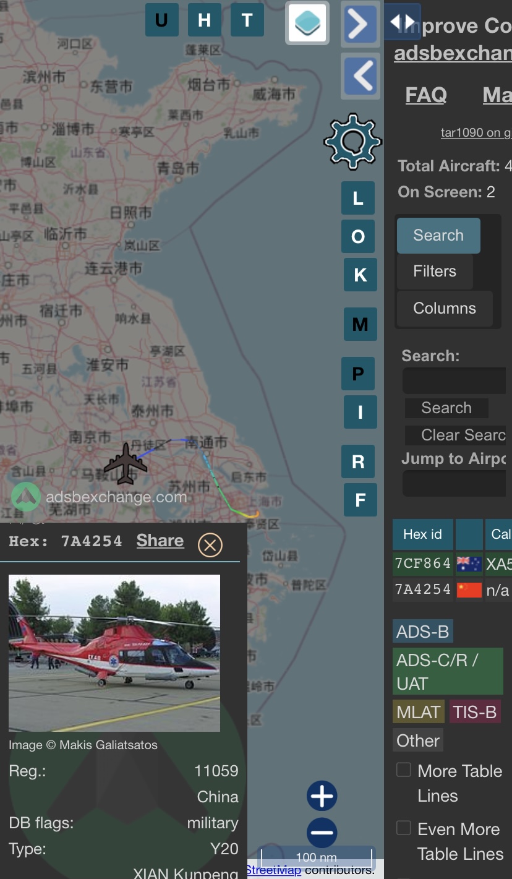Click the left-chevron collapse button
The width and height of the screenshot is (512, 879).
360,76
